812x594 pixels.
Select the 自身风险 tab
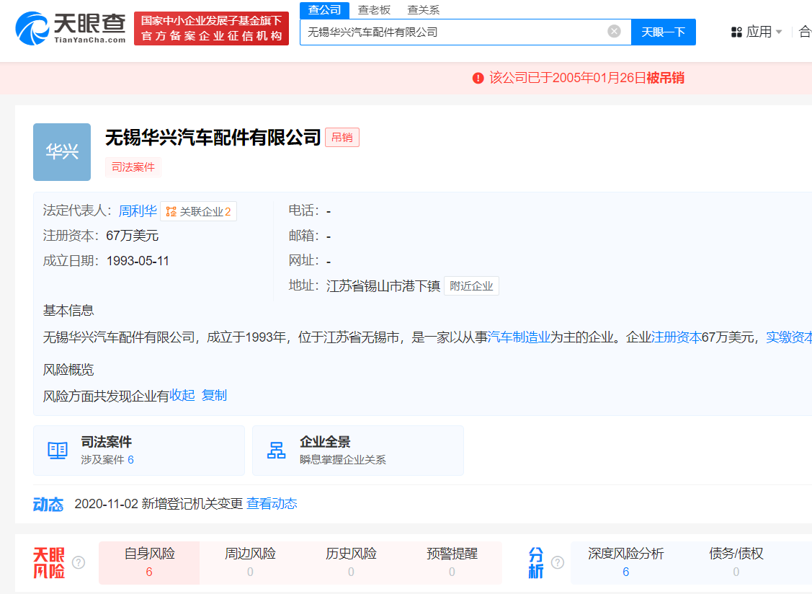pos(149,563)
